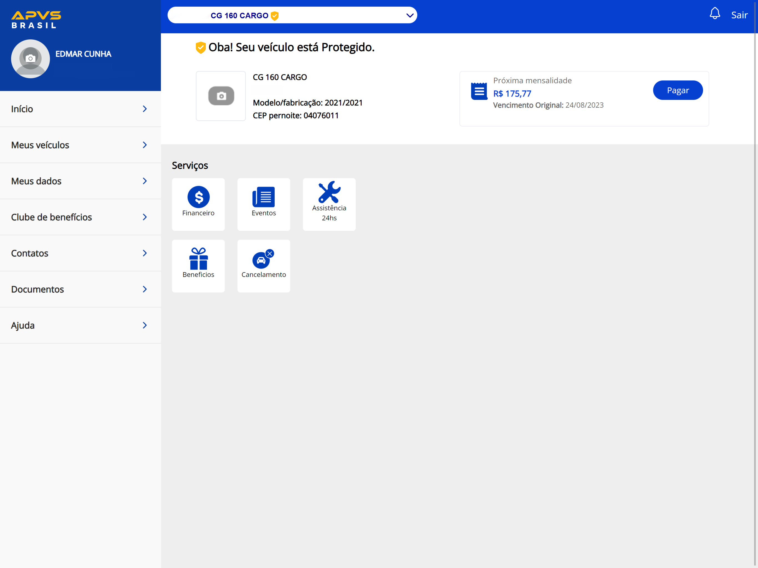Image resolution: width=758 pixels, height=568 pixels.
Task: Click Modelo/fabricação: 2021/2021 text
Action: (308, 103)
